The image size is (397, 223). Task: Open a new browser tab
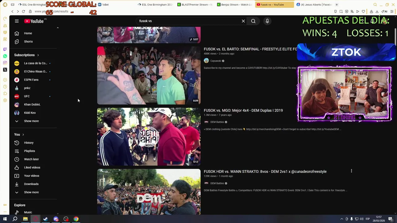(x=337, y=5)
